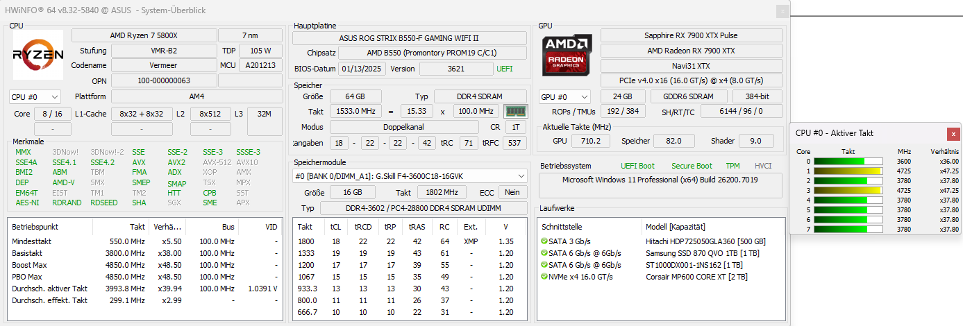
Task: Select the AMD Ryzen 7 5800X name field
Action: click(x=144, y=35)
